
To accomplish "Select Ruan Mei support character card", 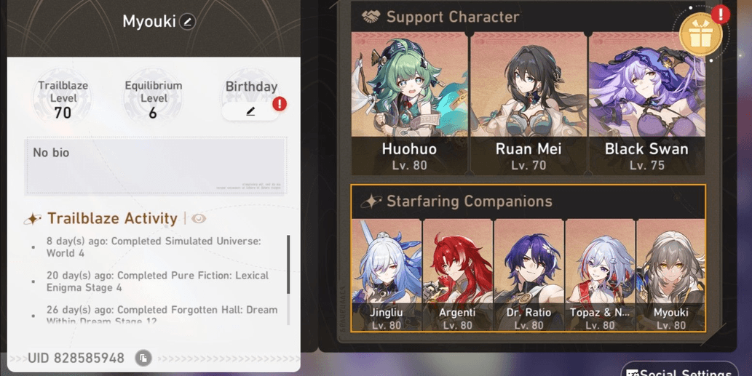I will (x=528, y=103).
